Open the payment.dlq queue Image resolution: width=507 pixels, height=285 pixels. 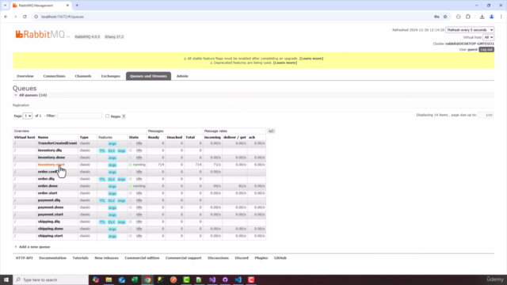point(49,200)
